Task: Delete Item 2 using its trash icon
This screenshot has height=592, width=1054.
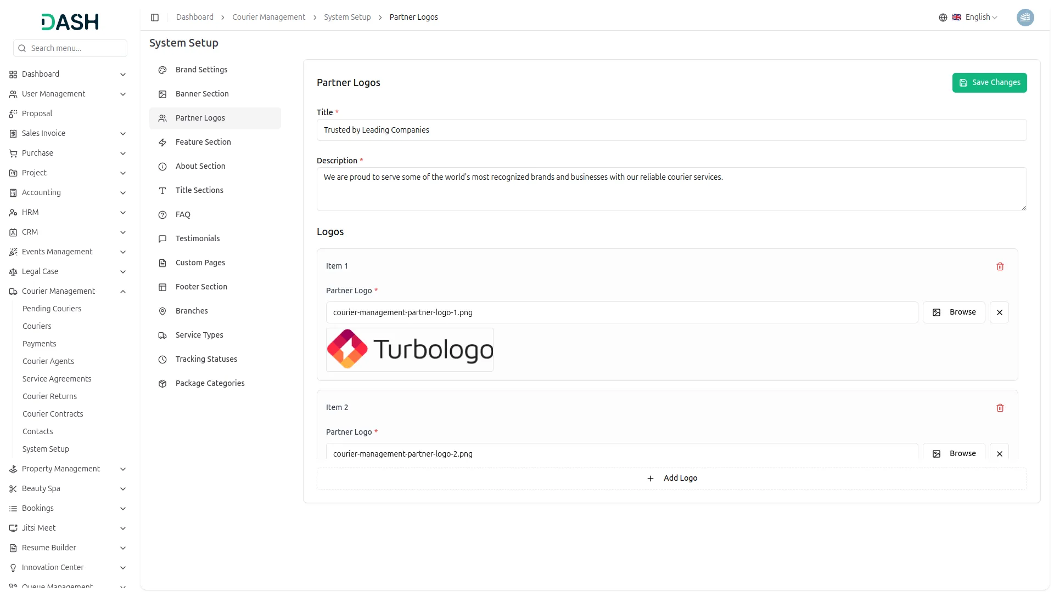Action: coord(1000,408)
